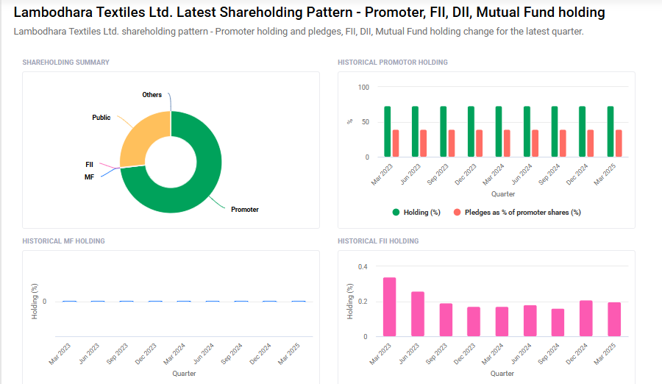662x384 pixels.
Task: Click the Sep 2024 pink FII holding bar
Action: pyautogui.click(x=558, y=322)
